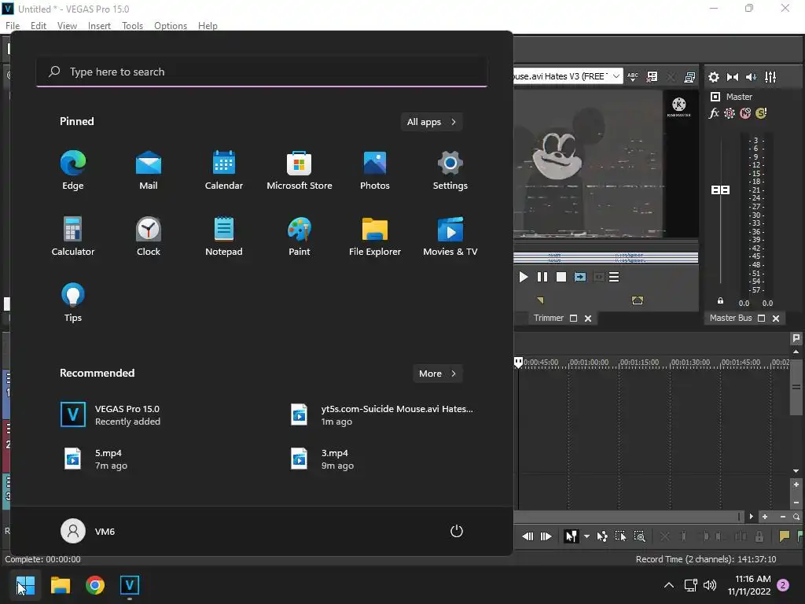Click the volume icon in system tray
This screenshot has width=805, height=604.
pos(710,585)
